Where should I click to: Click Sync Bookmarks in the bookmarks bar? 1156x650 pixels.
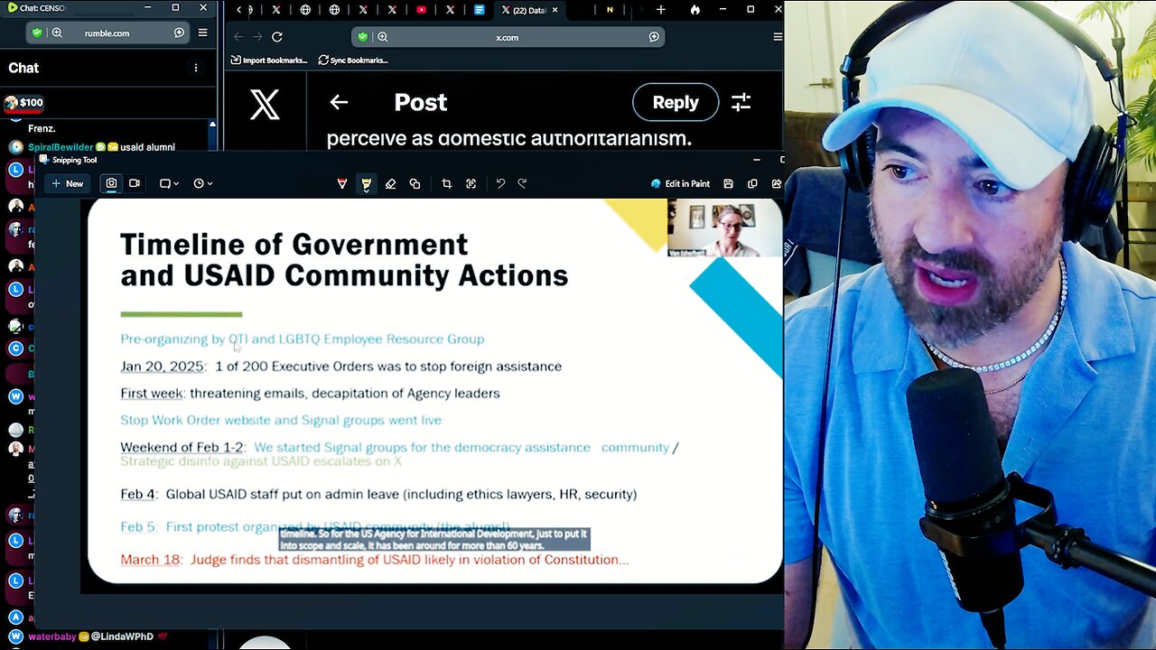[353, 60]
